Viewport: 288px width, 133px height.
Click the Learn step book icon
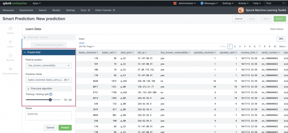[10, 42]
